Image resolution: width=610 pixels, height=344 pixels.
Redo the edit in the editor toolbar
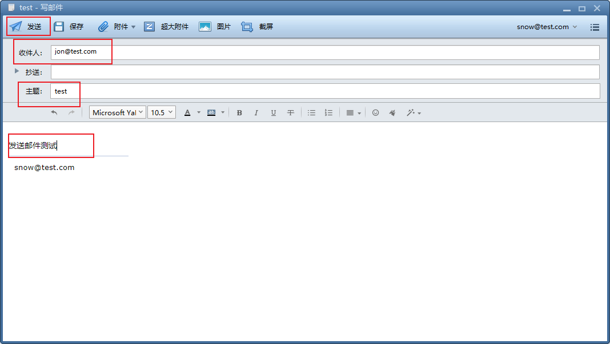(71, 113)
